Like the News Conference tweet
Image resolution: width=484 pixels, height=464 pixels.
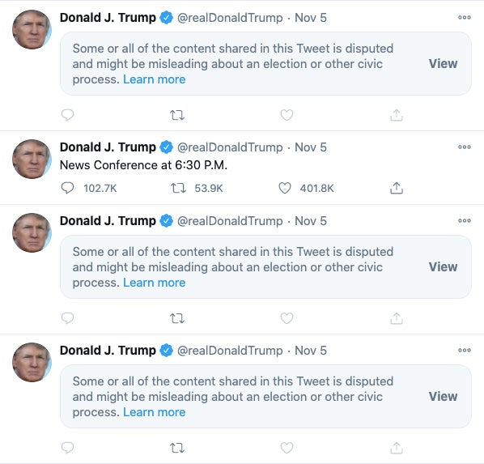285,188
